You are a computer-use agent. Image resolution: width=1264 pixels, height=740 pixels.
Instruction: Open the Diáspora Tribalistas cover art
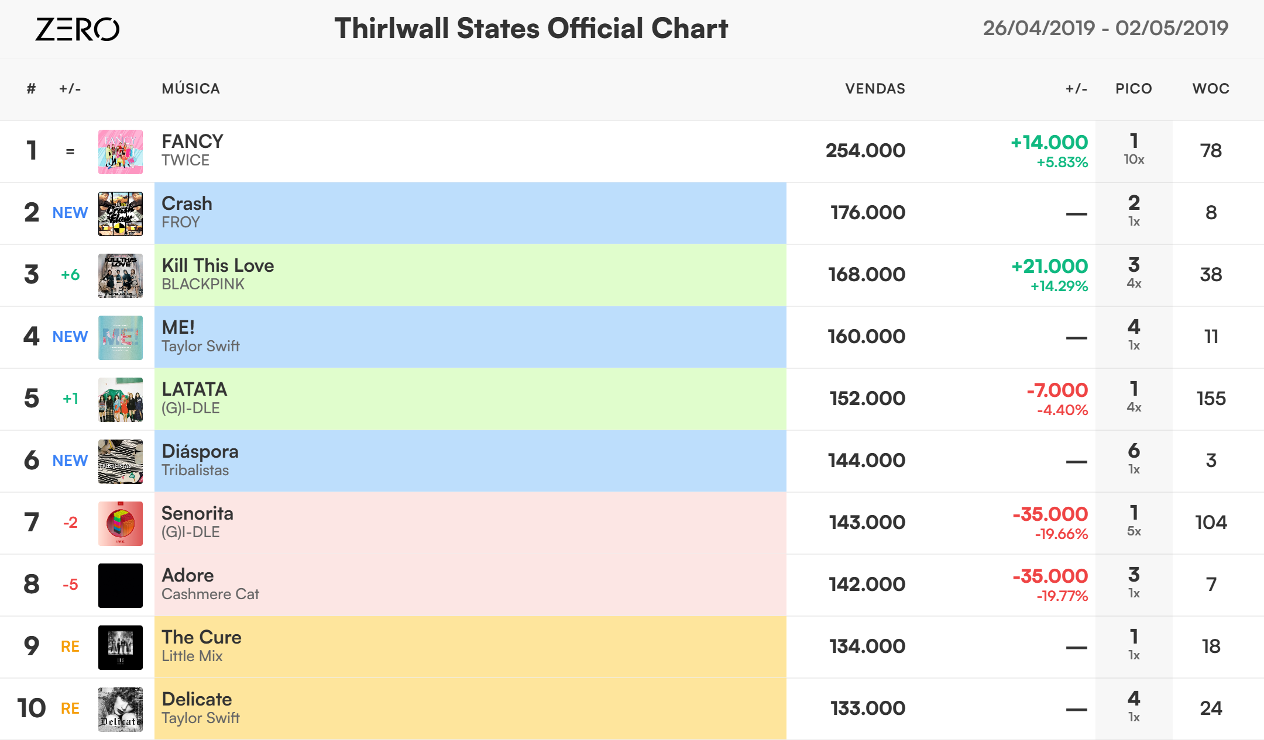[x=121, y=462]
